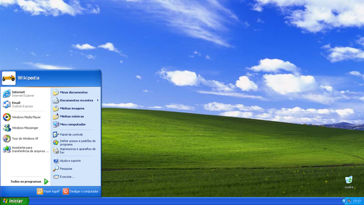364x205 pixels.
Task: Click Desligar o computador label
Action: tap(84, 191)
